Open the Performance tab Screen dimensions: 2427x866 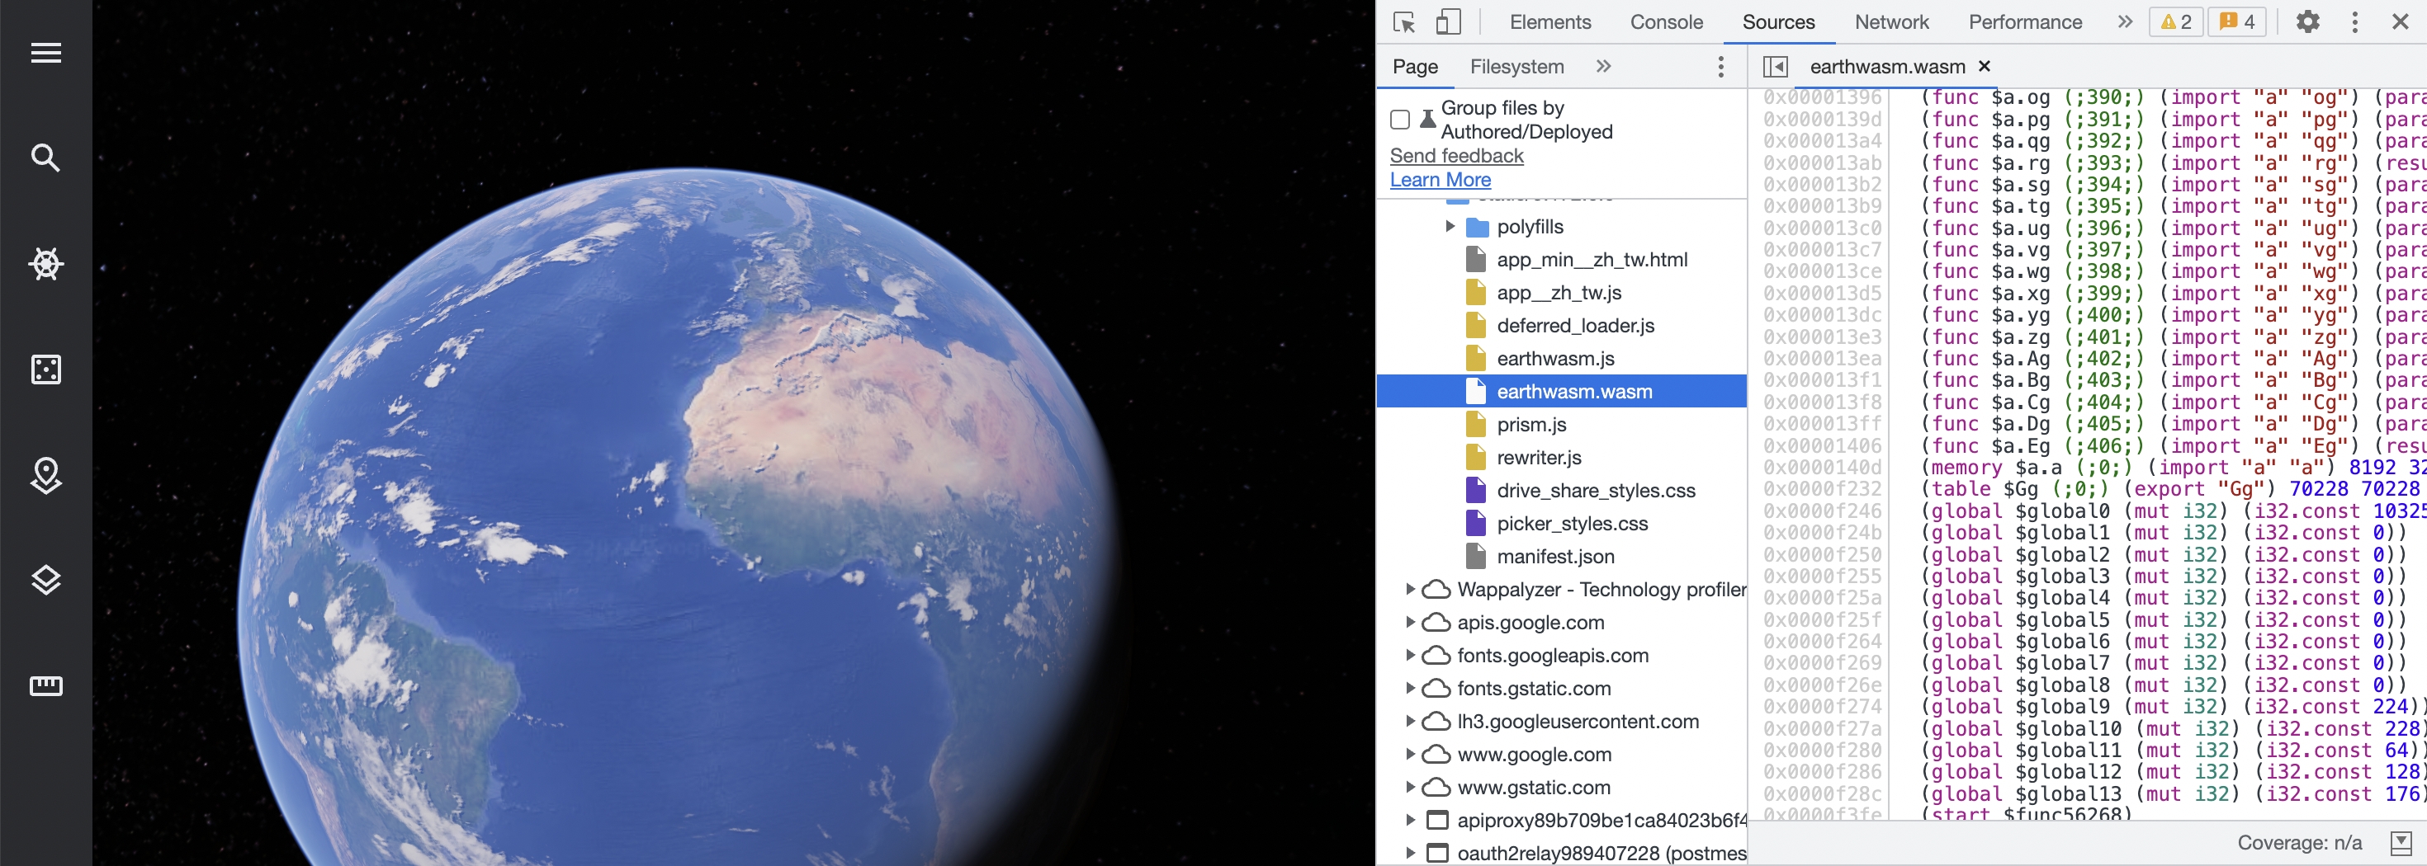[2025, 21]
